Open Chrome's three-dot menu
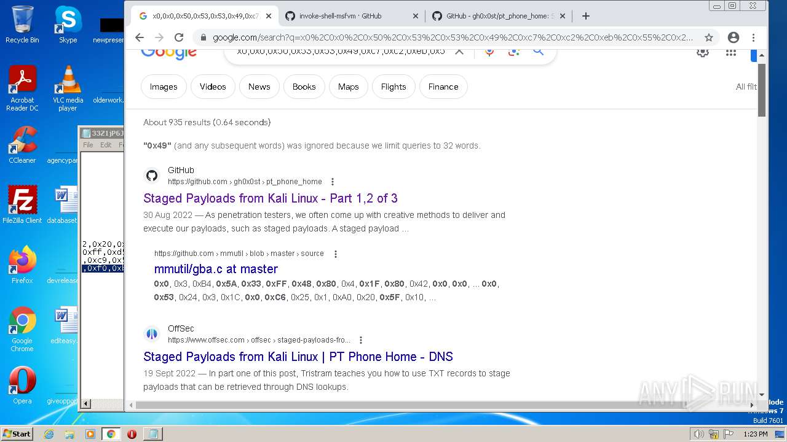The height and width of the screenshot is (442, 787). pyautogui.click(x=753, y=37)
